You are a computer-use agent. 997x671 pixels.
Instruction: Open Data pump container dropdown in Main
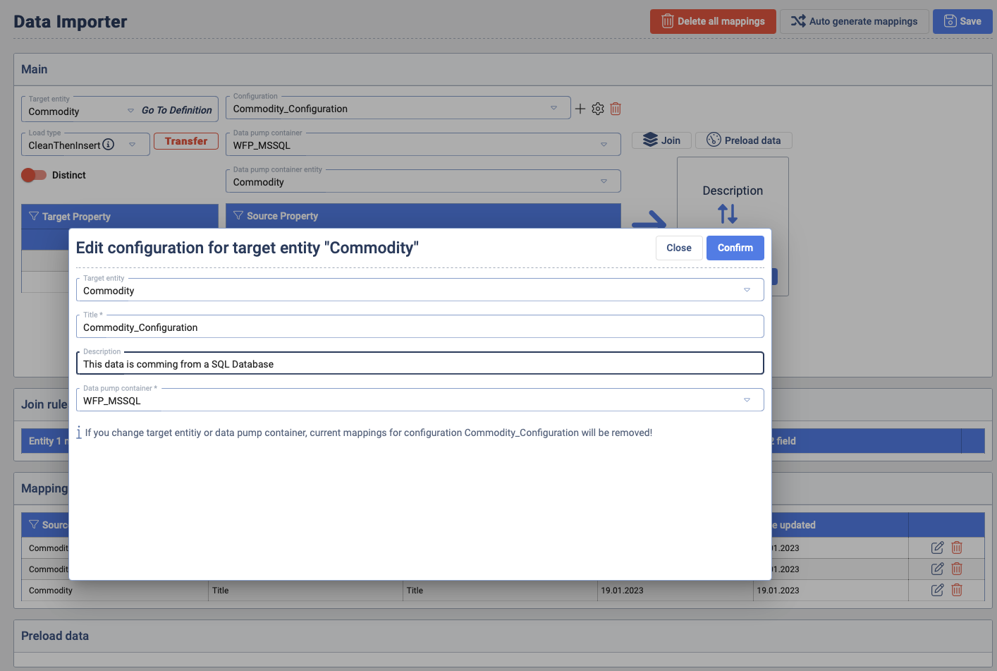[x=423, y=145]
